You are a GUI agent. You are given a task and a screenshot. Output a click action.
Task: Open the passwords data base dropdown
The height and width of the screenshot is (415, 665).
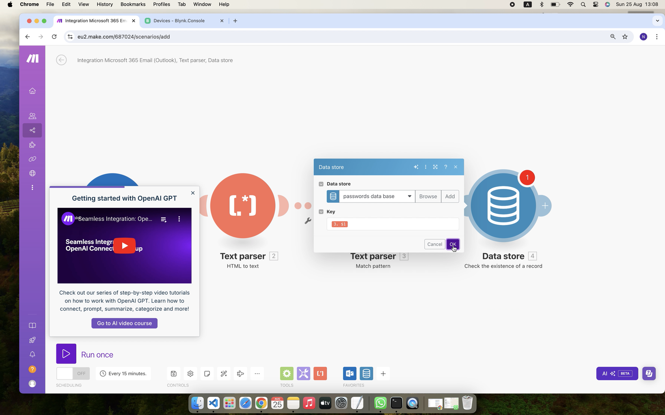click(x=377, y=197)
